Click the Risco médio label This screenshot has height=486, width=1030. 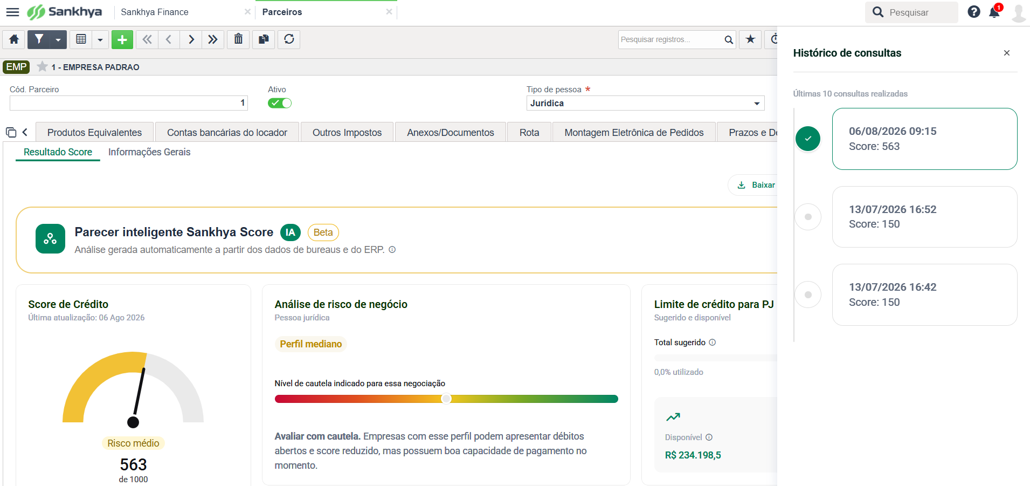(133, 443)
